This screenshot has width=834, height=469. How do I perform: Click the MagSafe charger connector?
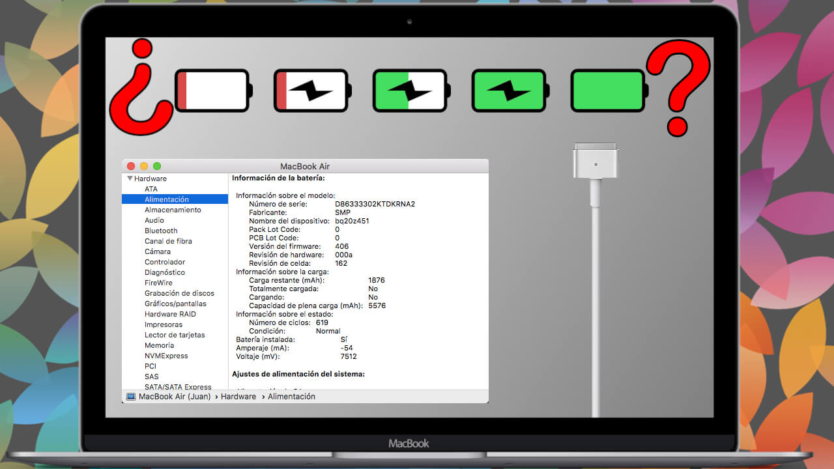[596, 161]
